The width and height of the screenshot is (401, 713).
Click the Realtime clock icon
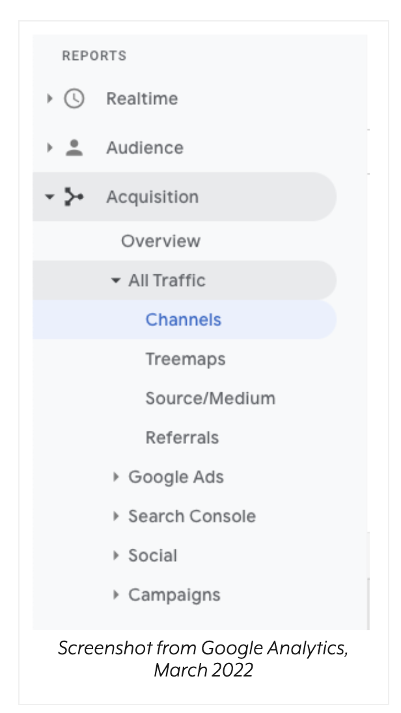pyautogui.click(x=74, y=98)
